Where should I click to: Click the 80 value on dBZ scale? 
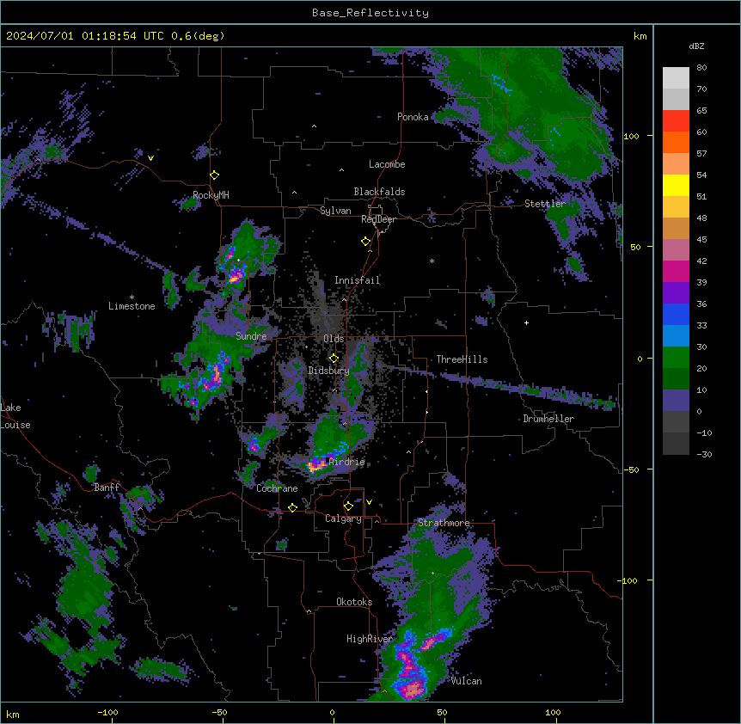[701, 67]
